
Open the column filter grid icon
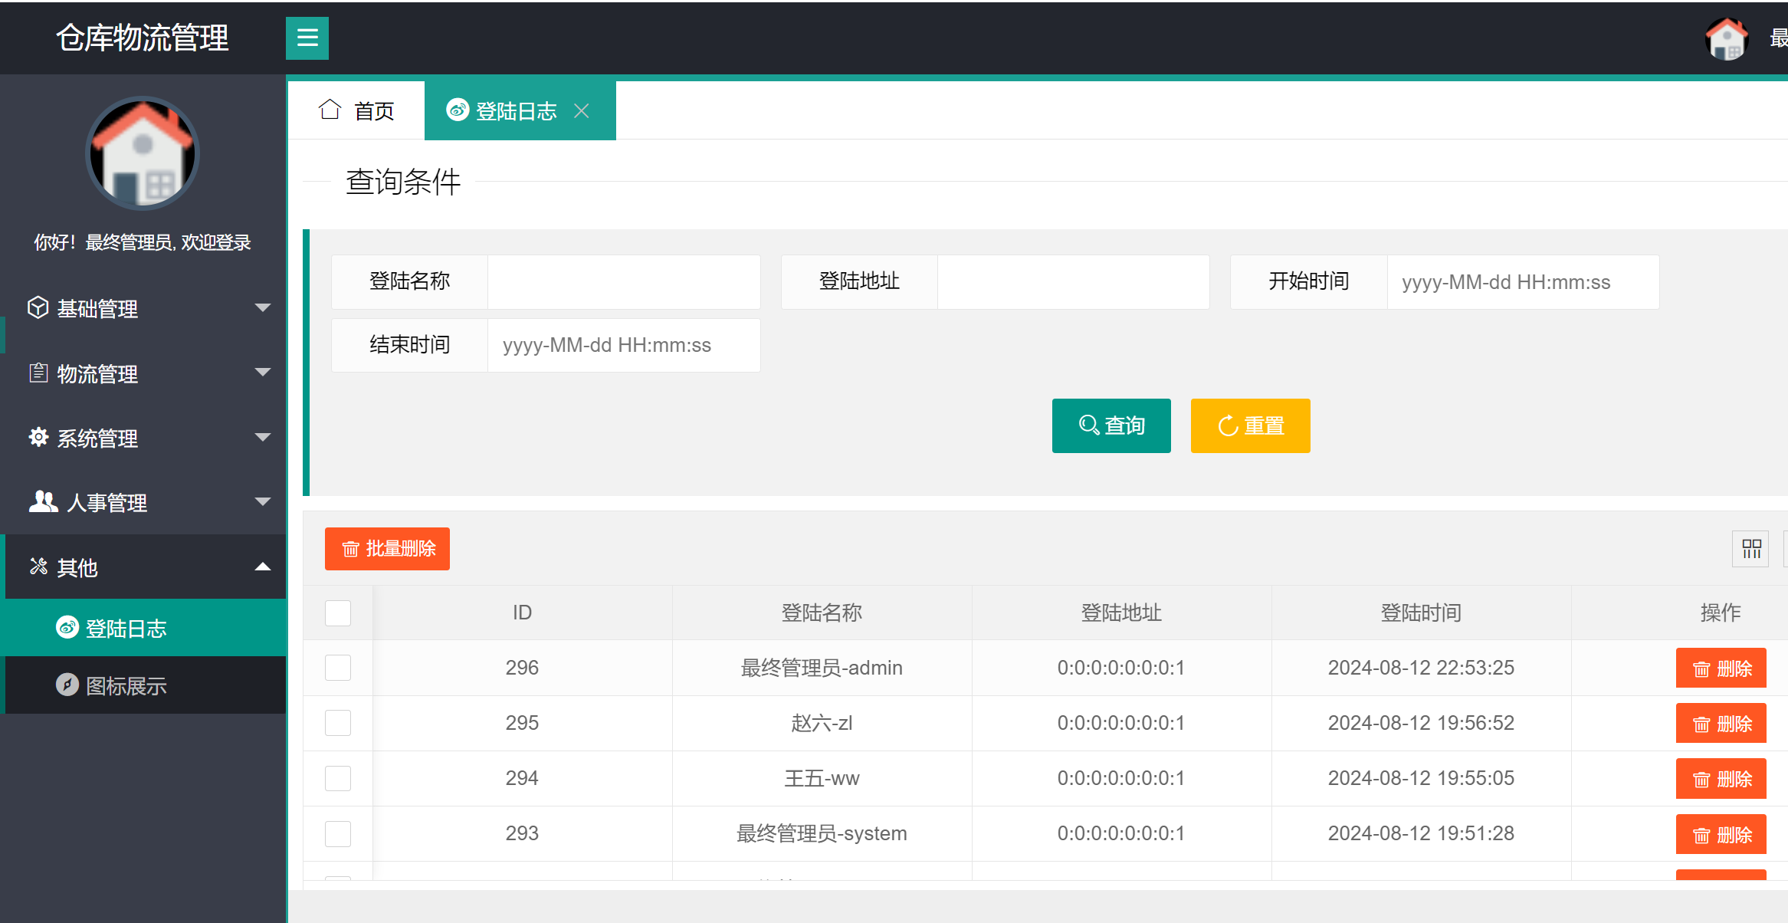pos(1751,548)
